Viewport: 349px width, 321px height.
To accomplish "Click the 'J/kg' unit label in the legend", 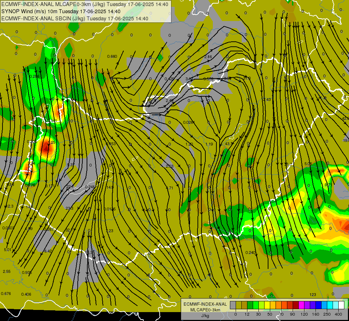I will tap(205, 316).
